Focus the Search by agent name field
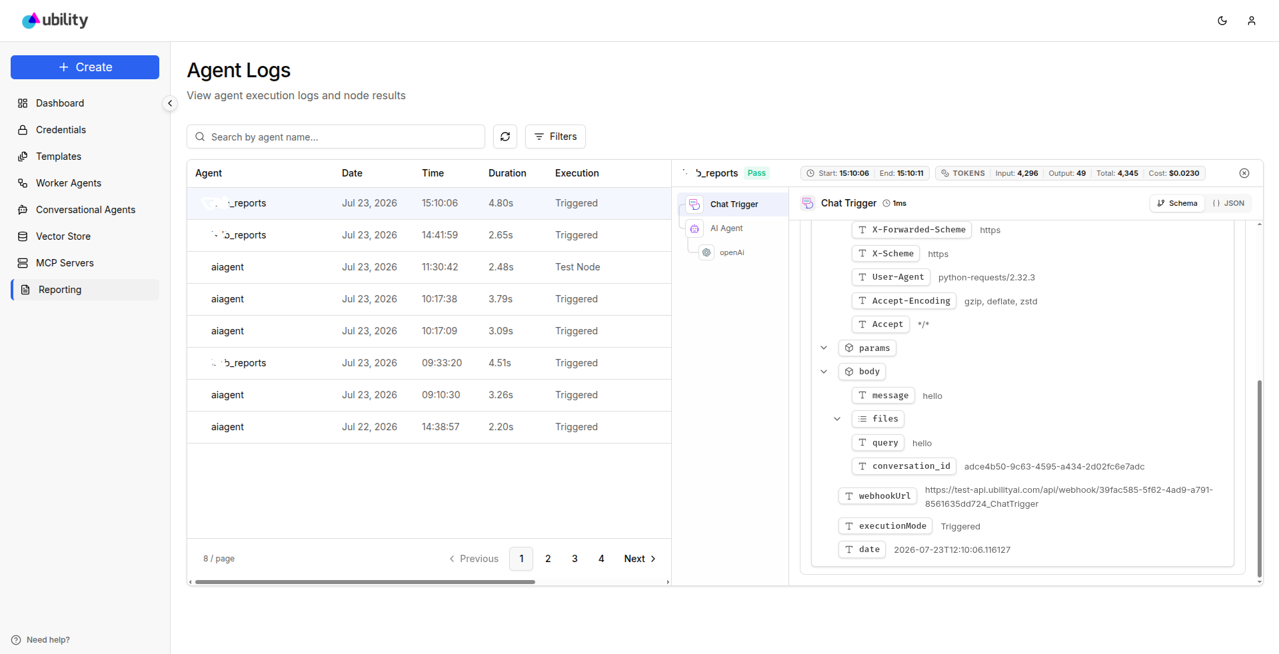Viewport: 1279px width, 654px height. coord(336,137)
